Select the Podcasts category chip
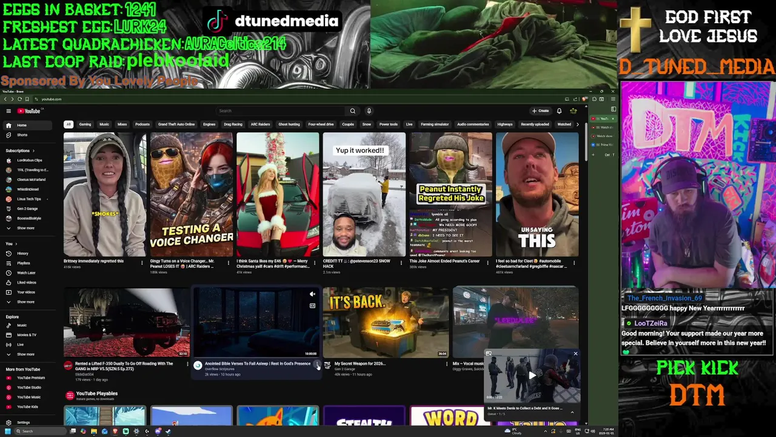The image size is (776, 437). pyautogui.click(x=142, y=124)
